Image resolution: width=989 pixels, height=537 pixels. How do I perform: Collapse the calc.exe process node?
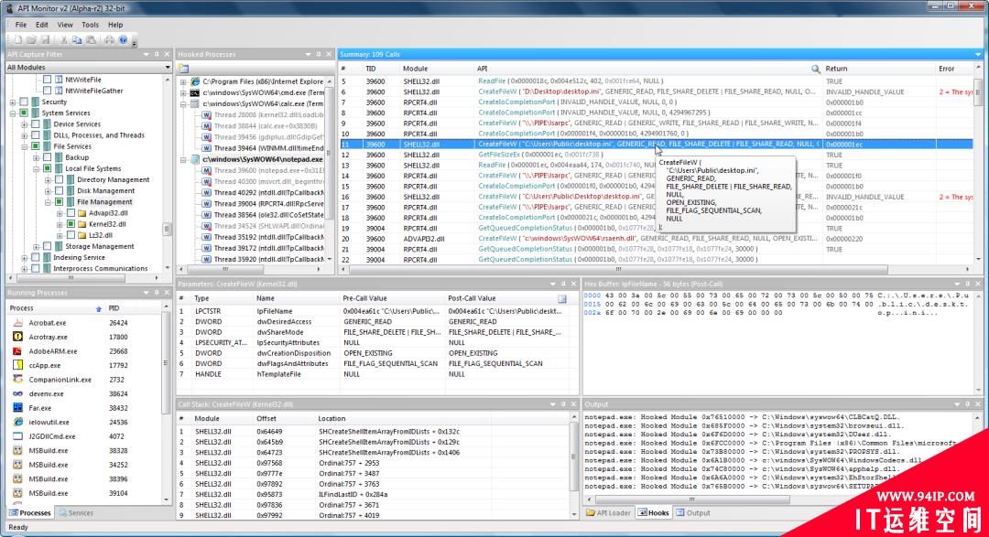pyautogui.click(x=183, y=104)
